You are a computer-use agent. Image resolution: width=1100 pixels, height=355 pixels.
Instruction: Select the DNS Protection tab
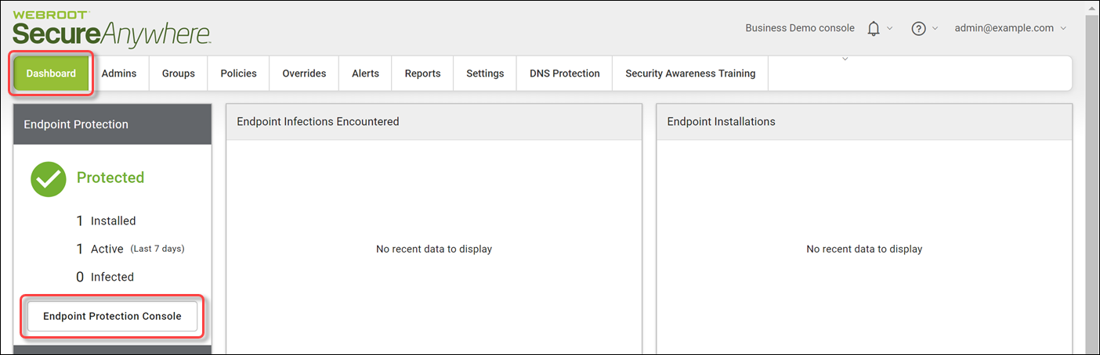565,74
